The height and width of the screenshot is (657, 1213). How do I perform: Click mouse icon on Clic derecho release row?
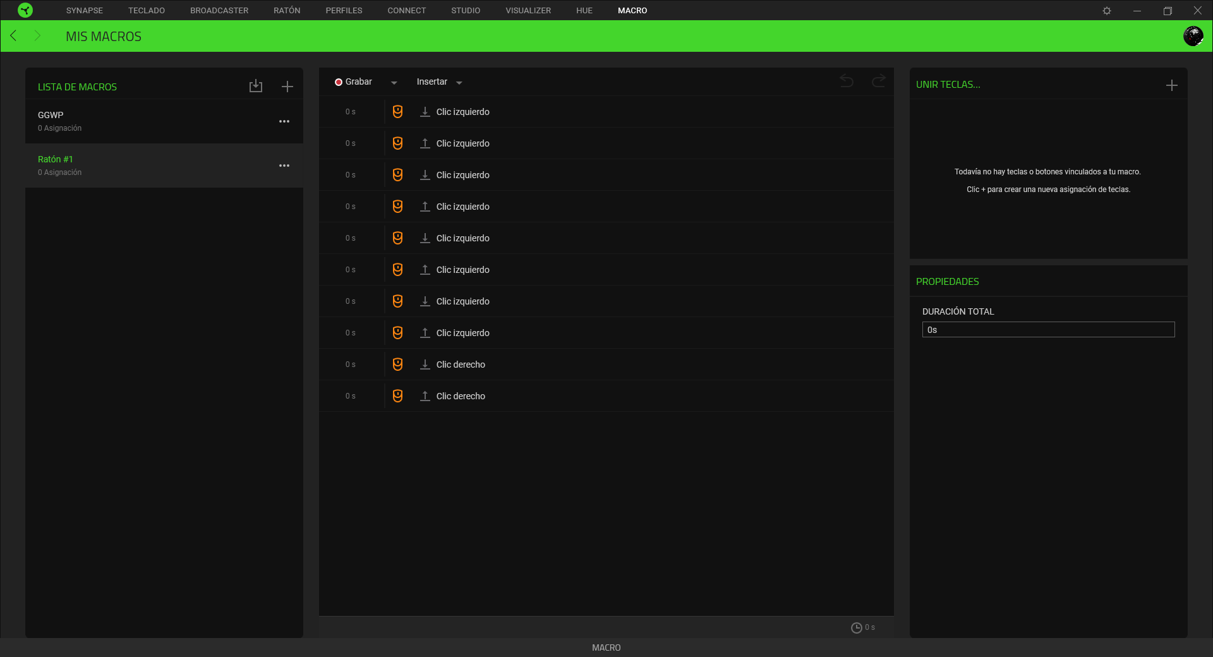click(x=397, y=396)
